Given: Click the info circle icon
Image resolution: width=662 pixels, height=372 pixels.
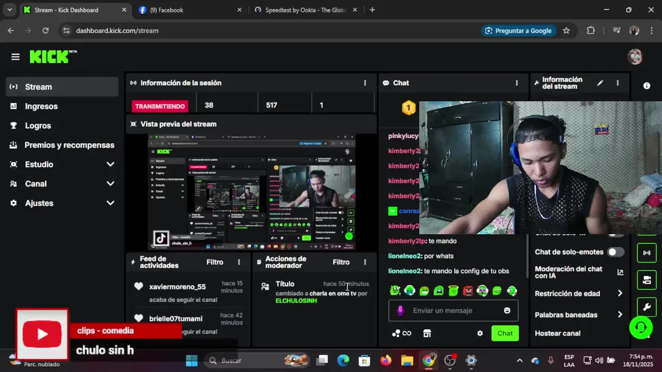Looking at the screenshot, I should point(646,86).
